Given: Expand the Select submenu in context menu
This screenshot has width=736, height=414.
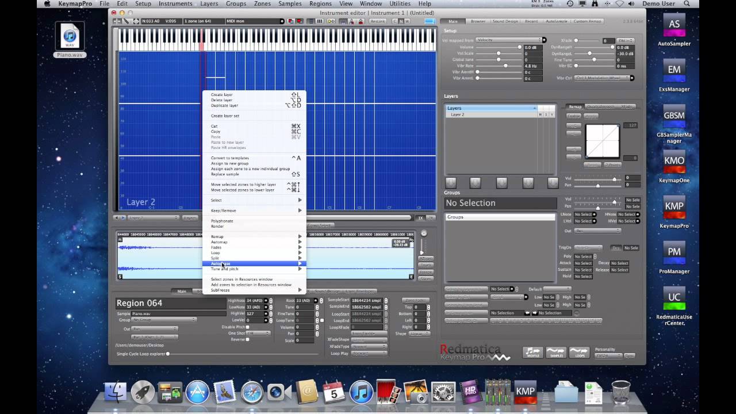Looking at the screenshot, I should (x=254, y=200).
